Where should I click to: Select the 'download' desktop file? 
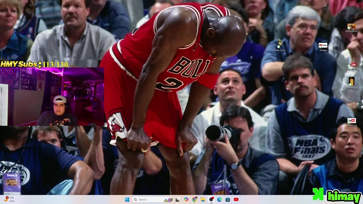click(x=352, y=123)
